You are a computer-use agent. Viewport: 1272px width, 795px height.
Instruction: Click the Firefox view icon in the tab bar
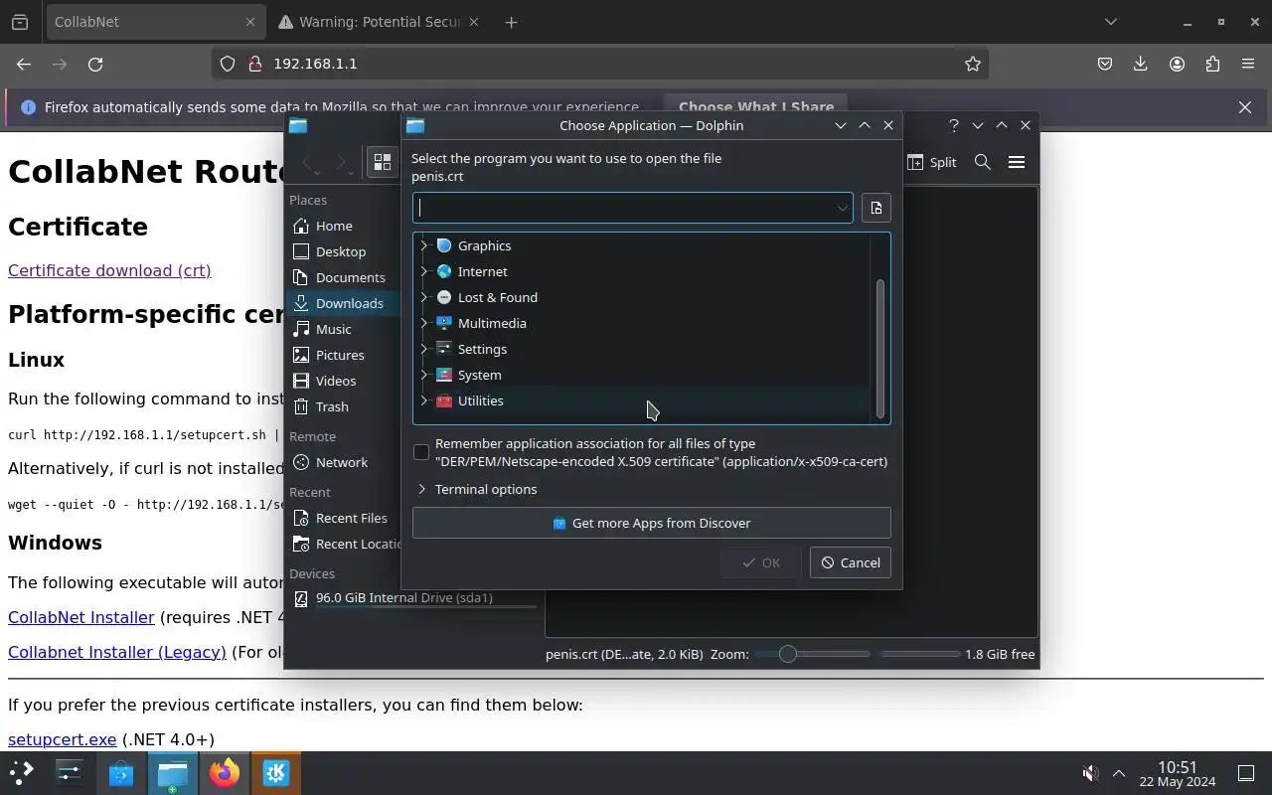20,22
